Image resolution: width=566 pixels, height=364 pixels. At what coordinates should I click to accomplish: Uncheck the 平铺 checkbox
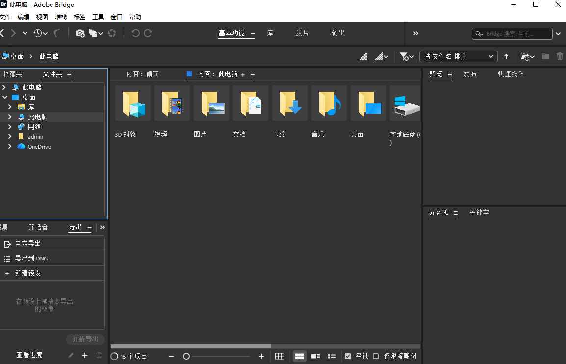click(348, 357)
